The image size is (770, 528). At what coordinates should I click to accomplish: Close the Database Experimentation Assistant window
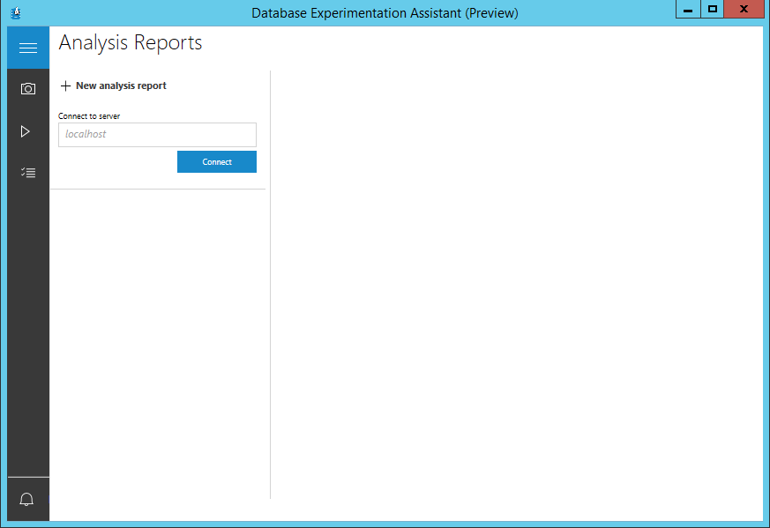[x=744, y=10]
